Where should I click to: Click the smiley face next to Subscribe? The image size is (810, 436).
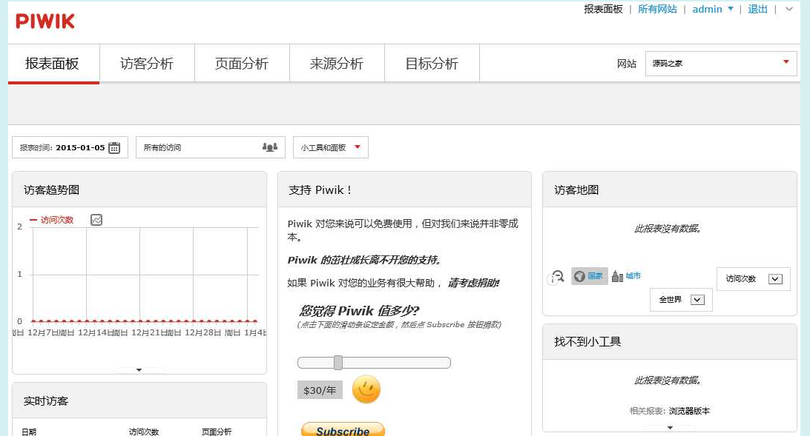[x=365, y=389]
